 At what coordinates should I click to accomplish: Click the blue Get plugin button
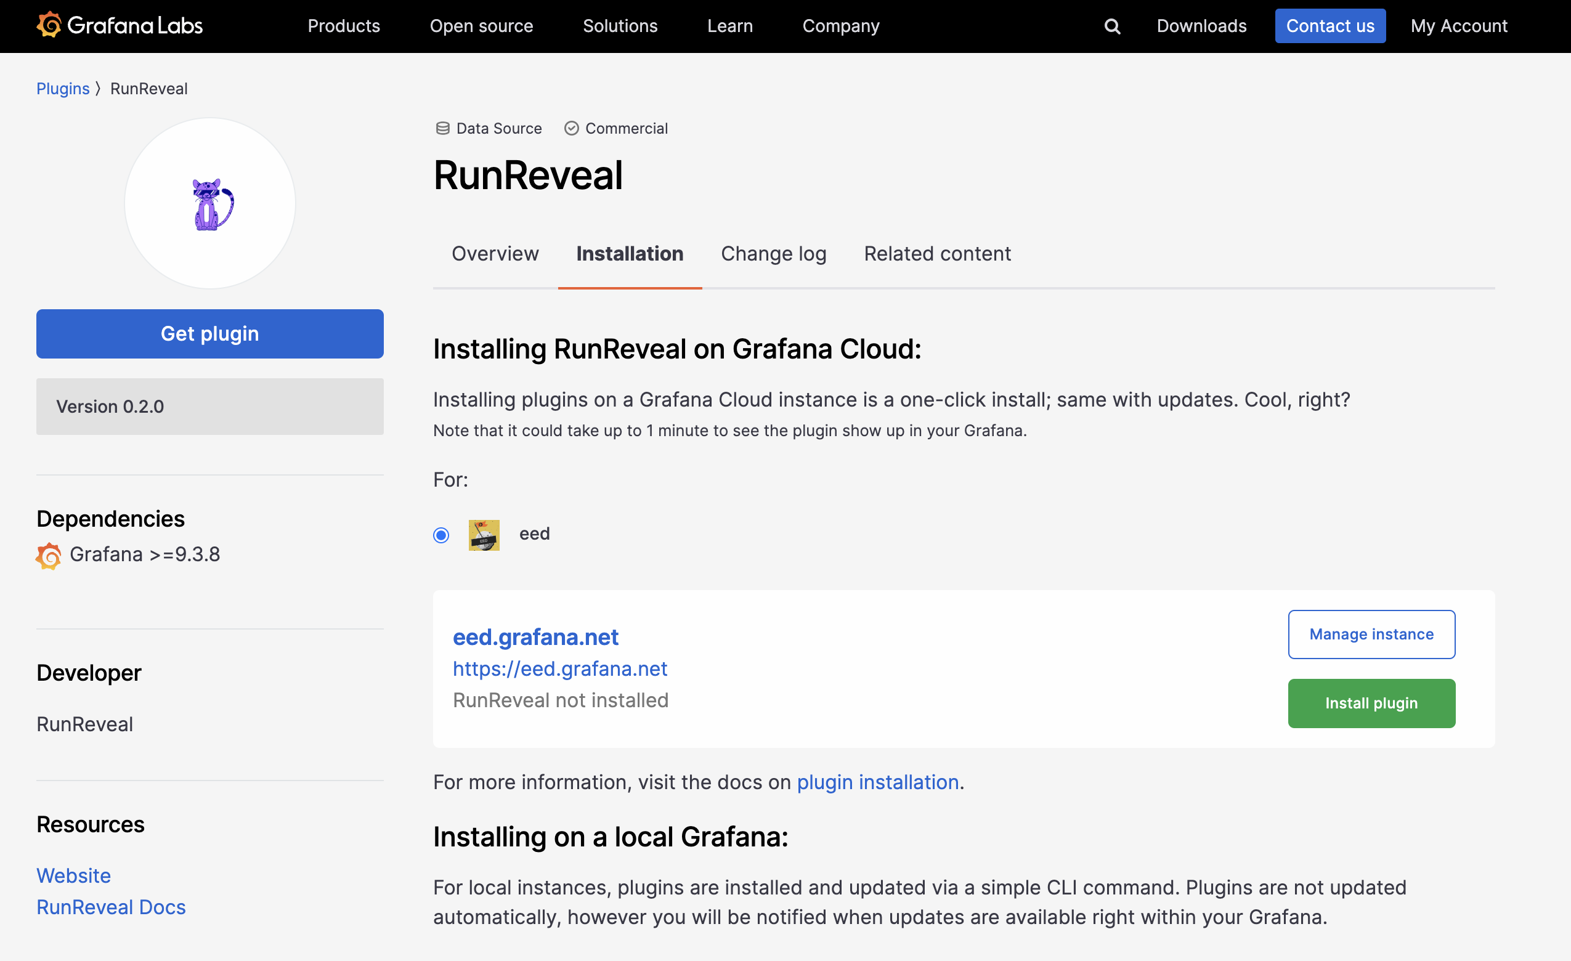(209, 333)
